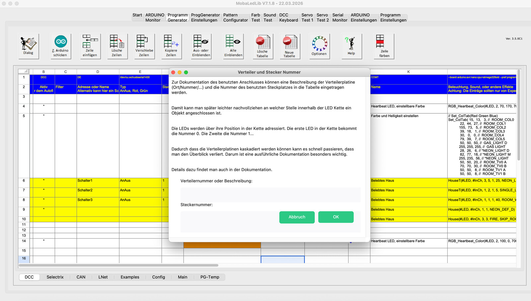Open Help from the toolbar

coord(351,46)
